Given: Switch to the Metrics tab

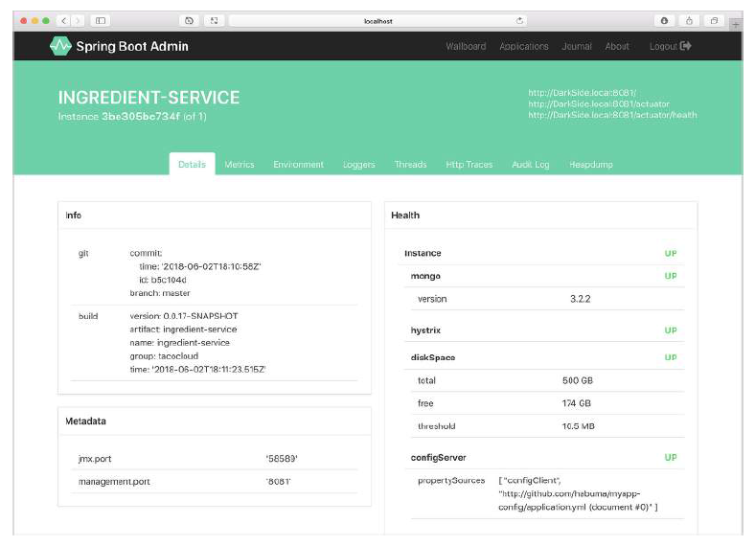Looking at the screenshot, I should [240, 164].
